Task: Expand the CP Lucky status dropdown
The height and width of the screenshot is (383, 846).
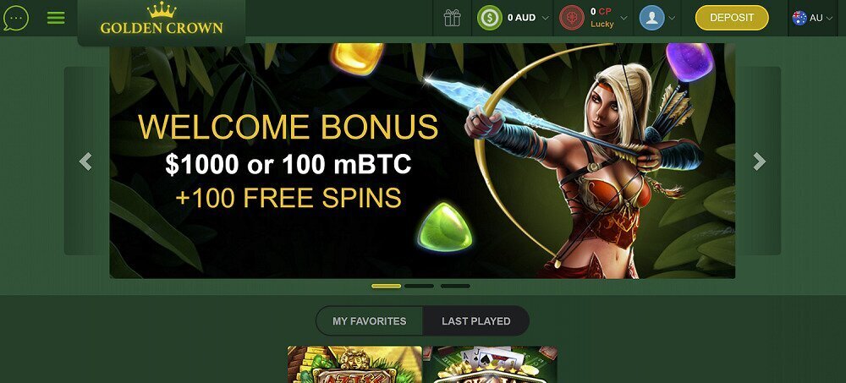Action: point(624,18)
